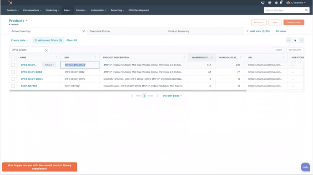Click the search magnifier icon

307,10
